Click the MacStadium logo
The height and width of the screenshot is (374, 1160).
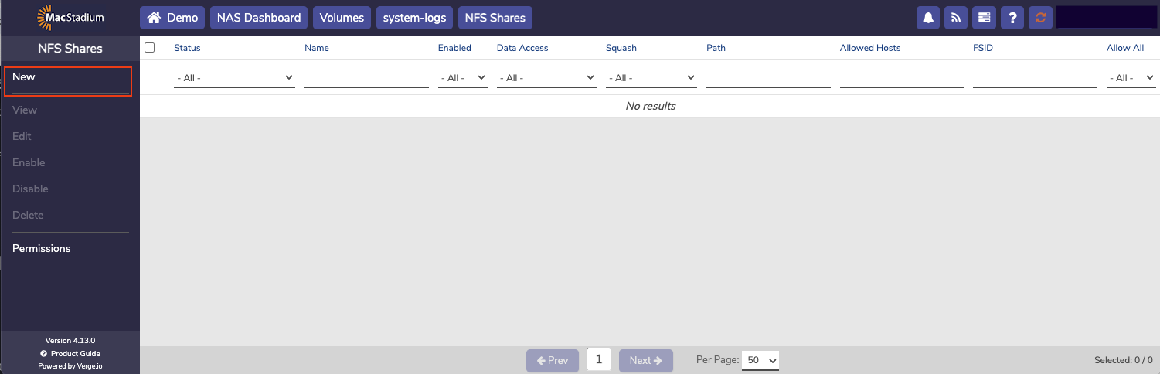70,17
